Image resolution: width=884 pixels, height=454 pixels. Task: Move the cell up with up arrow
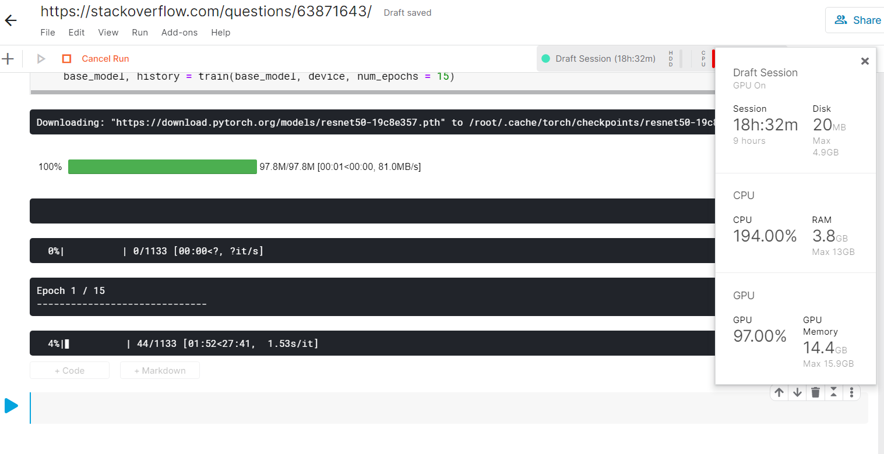point(779,392)
